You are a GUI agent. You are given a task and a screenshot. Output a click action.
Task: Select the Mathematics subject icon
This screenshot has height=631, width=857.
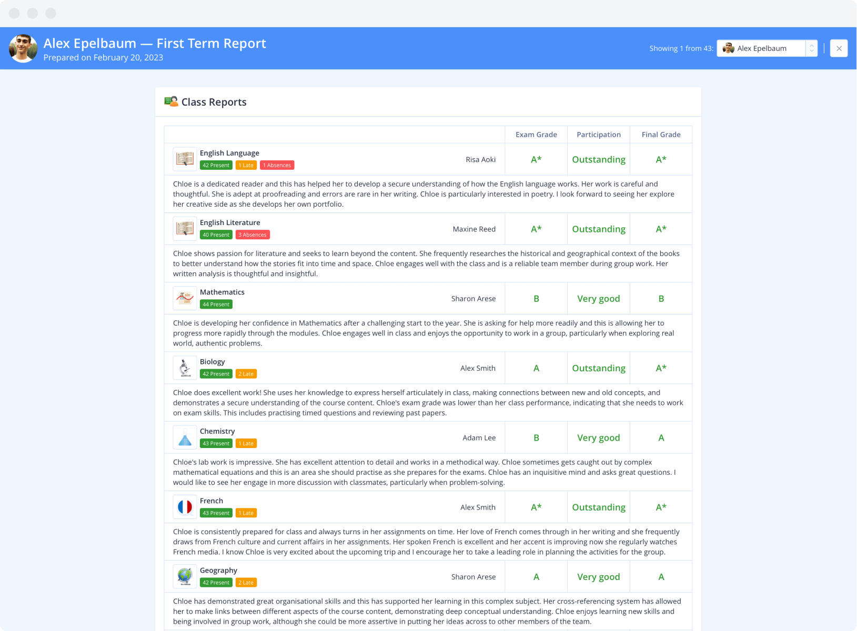[x=185, y=298]
